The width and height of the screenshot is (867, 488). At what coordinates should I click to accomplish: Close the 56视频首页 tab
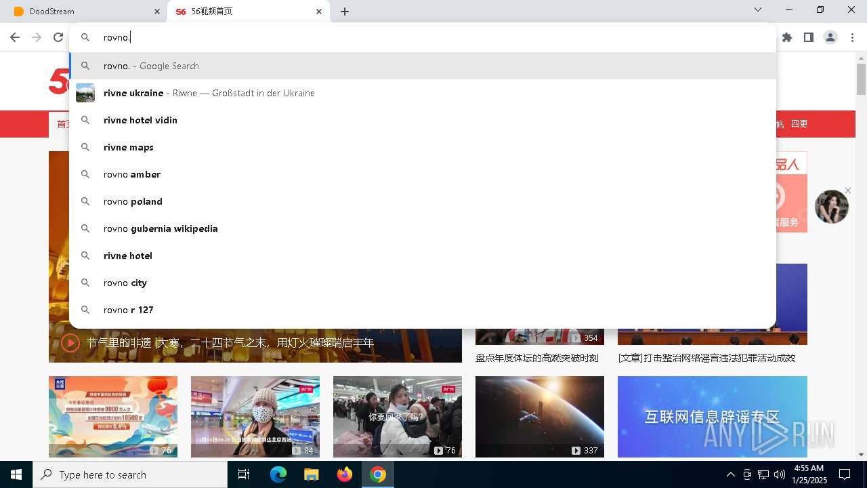[x=319, y=12]
